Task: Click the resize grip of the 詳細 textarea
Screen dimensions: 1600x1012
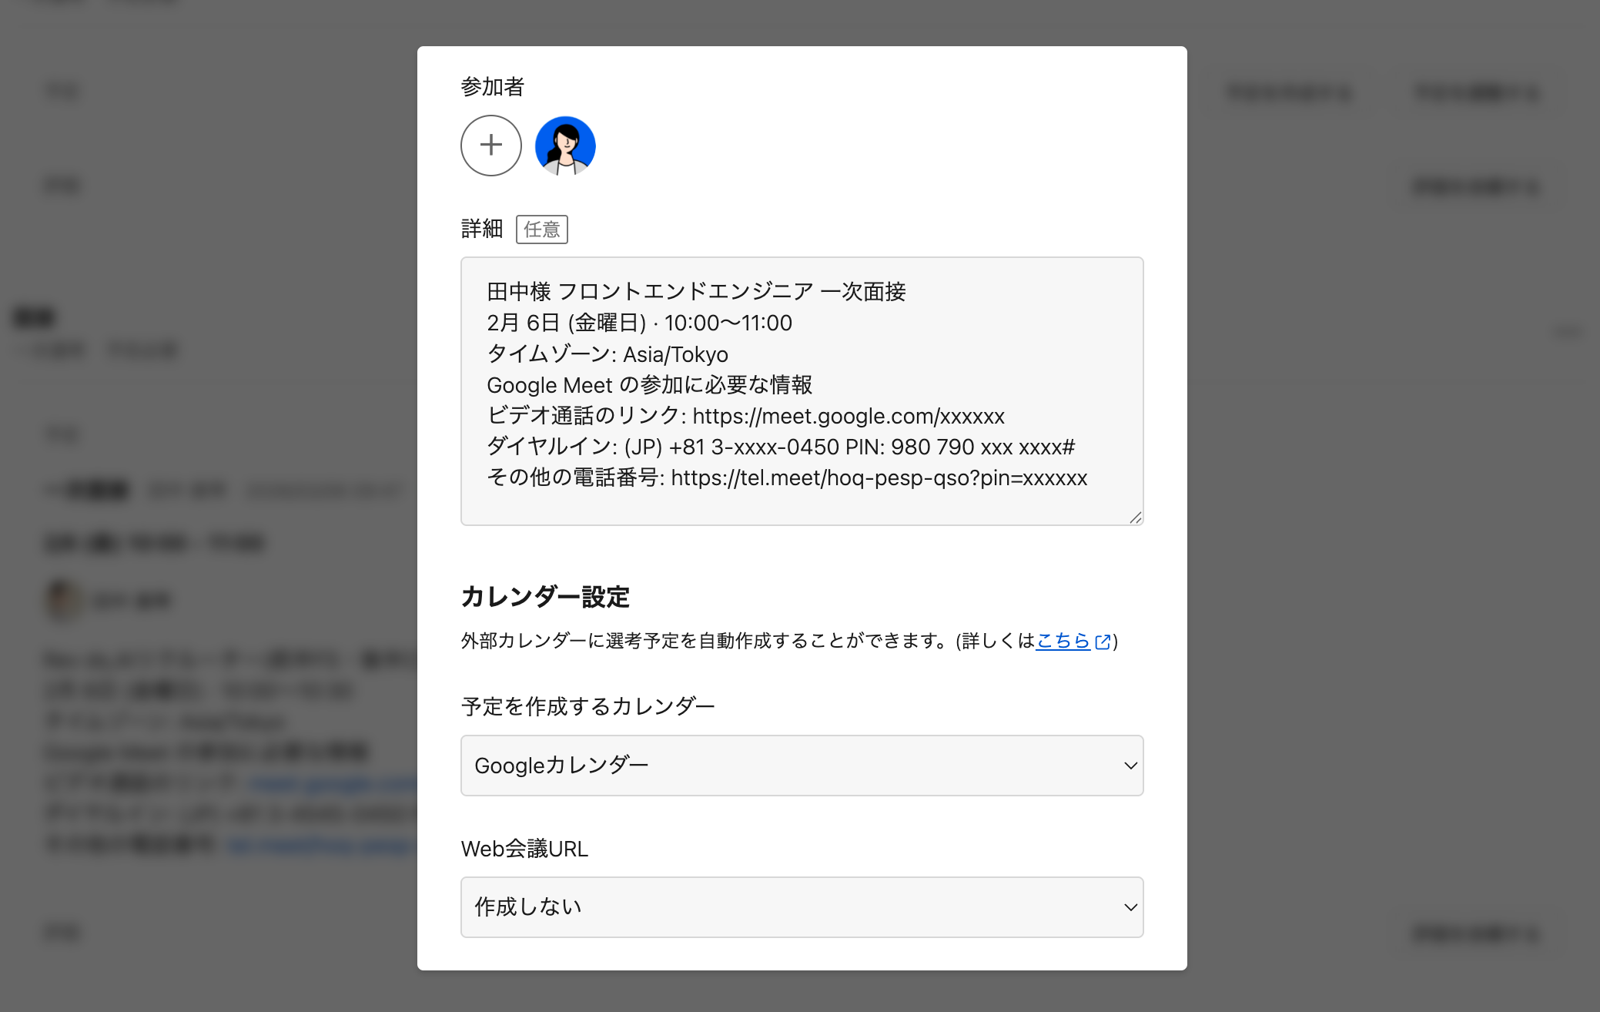Action: coord(1135,518)
